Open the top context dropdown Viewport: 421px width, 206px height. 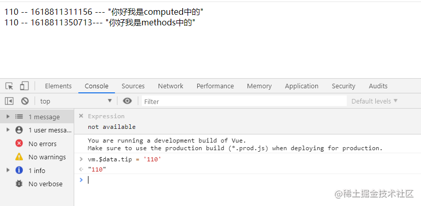point(76,101)
